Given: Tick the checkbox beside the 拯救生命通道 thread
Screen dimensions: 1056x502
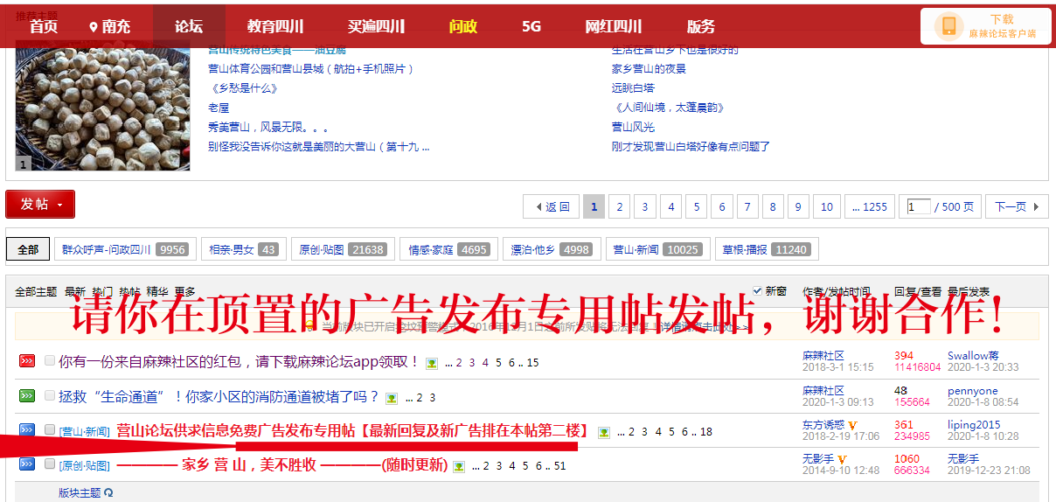Looking at the screenshot, I should pyautogui.click(x=50, y=395).
